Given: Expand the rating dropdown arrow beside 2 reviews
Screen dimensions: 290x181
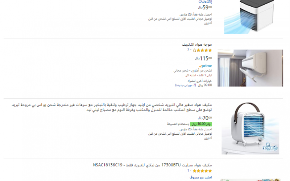Looking at the screenshot, I should (191, 50).
